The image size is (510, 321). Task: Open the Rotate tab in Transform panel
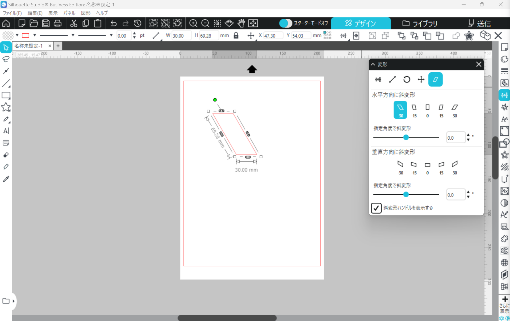click(x=407, y=79)
